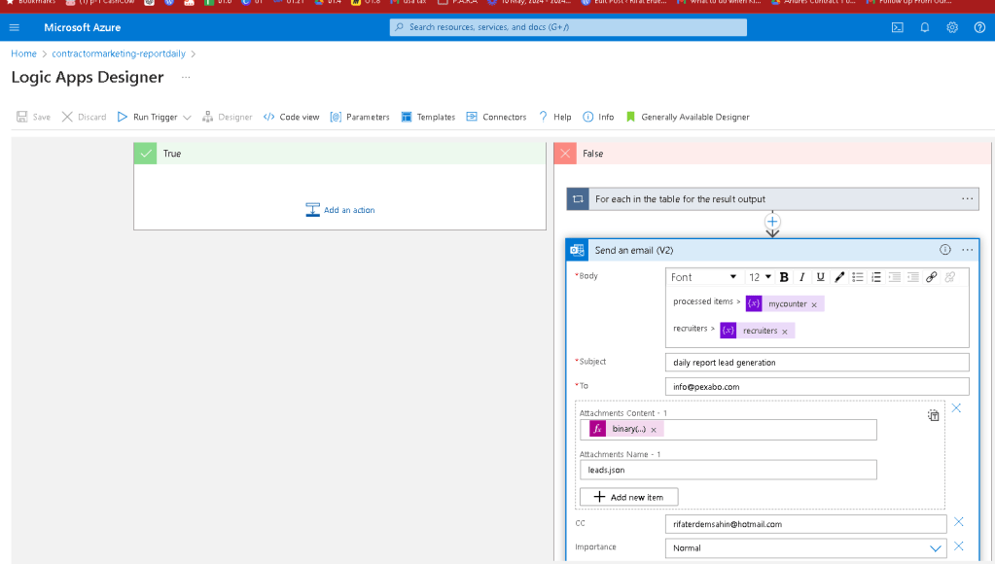Open the ellipsis next to Logic Apps Designer
This screenshot has height=564, width=995.
coord(186,78)
